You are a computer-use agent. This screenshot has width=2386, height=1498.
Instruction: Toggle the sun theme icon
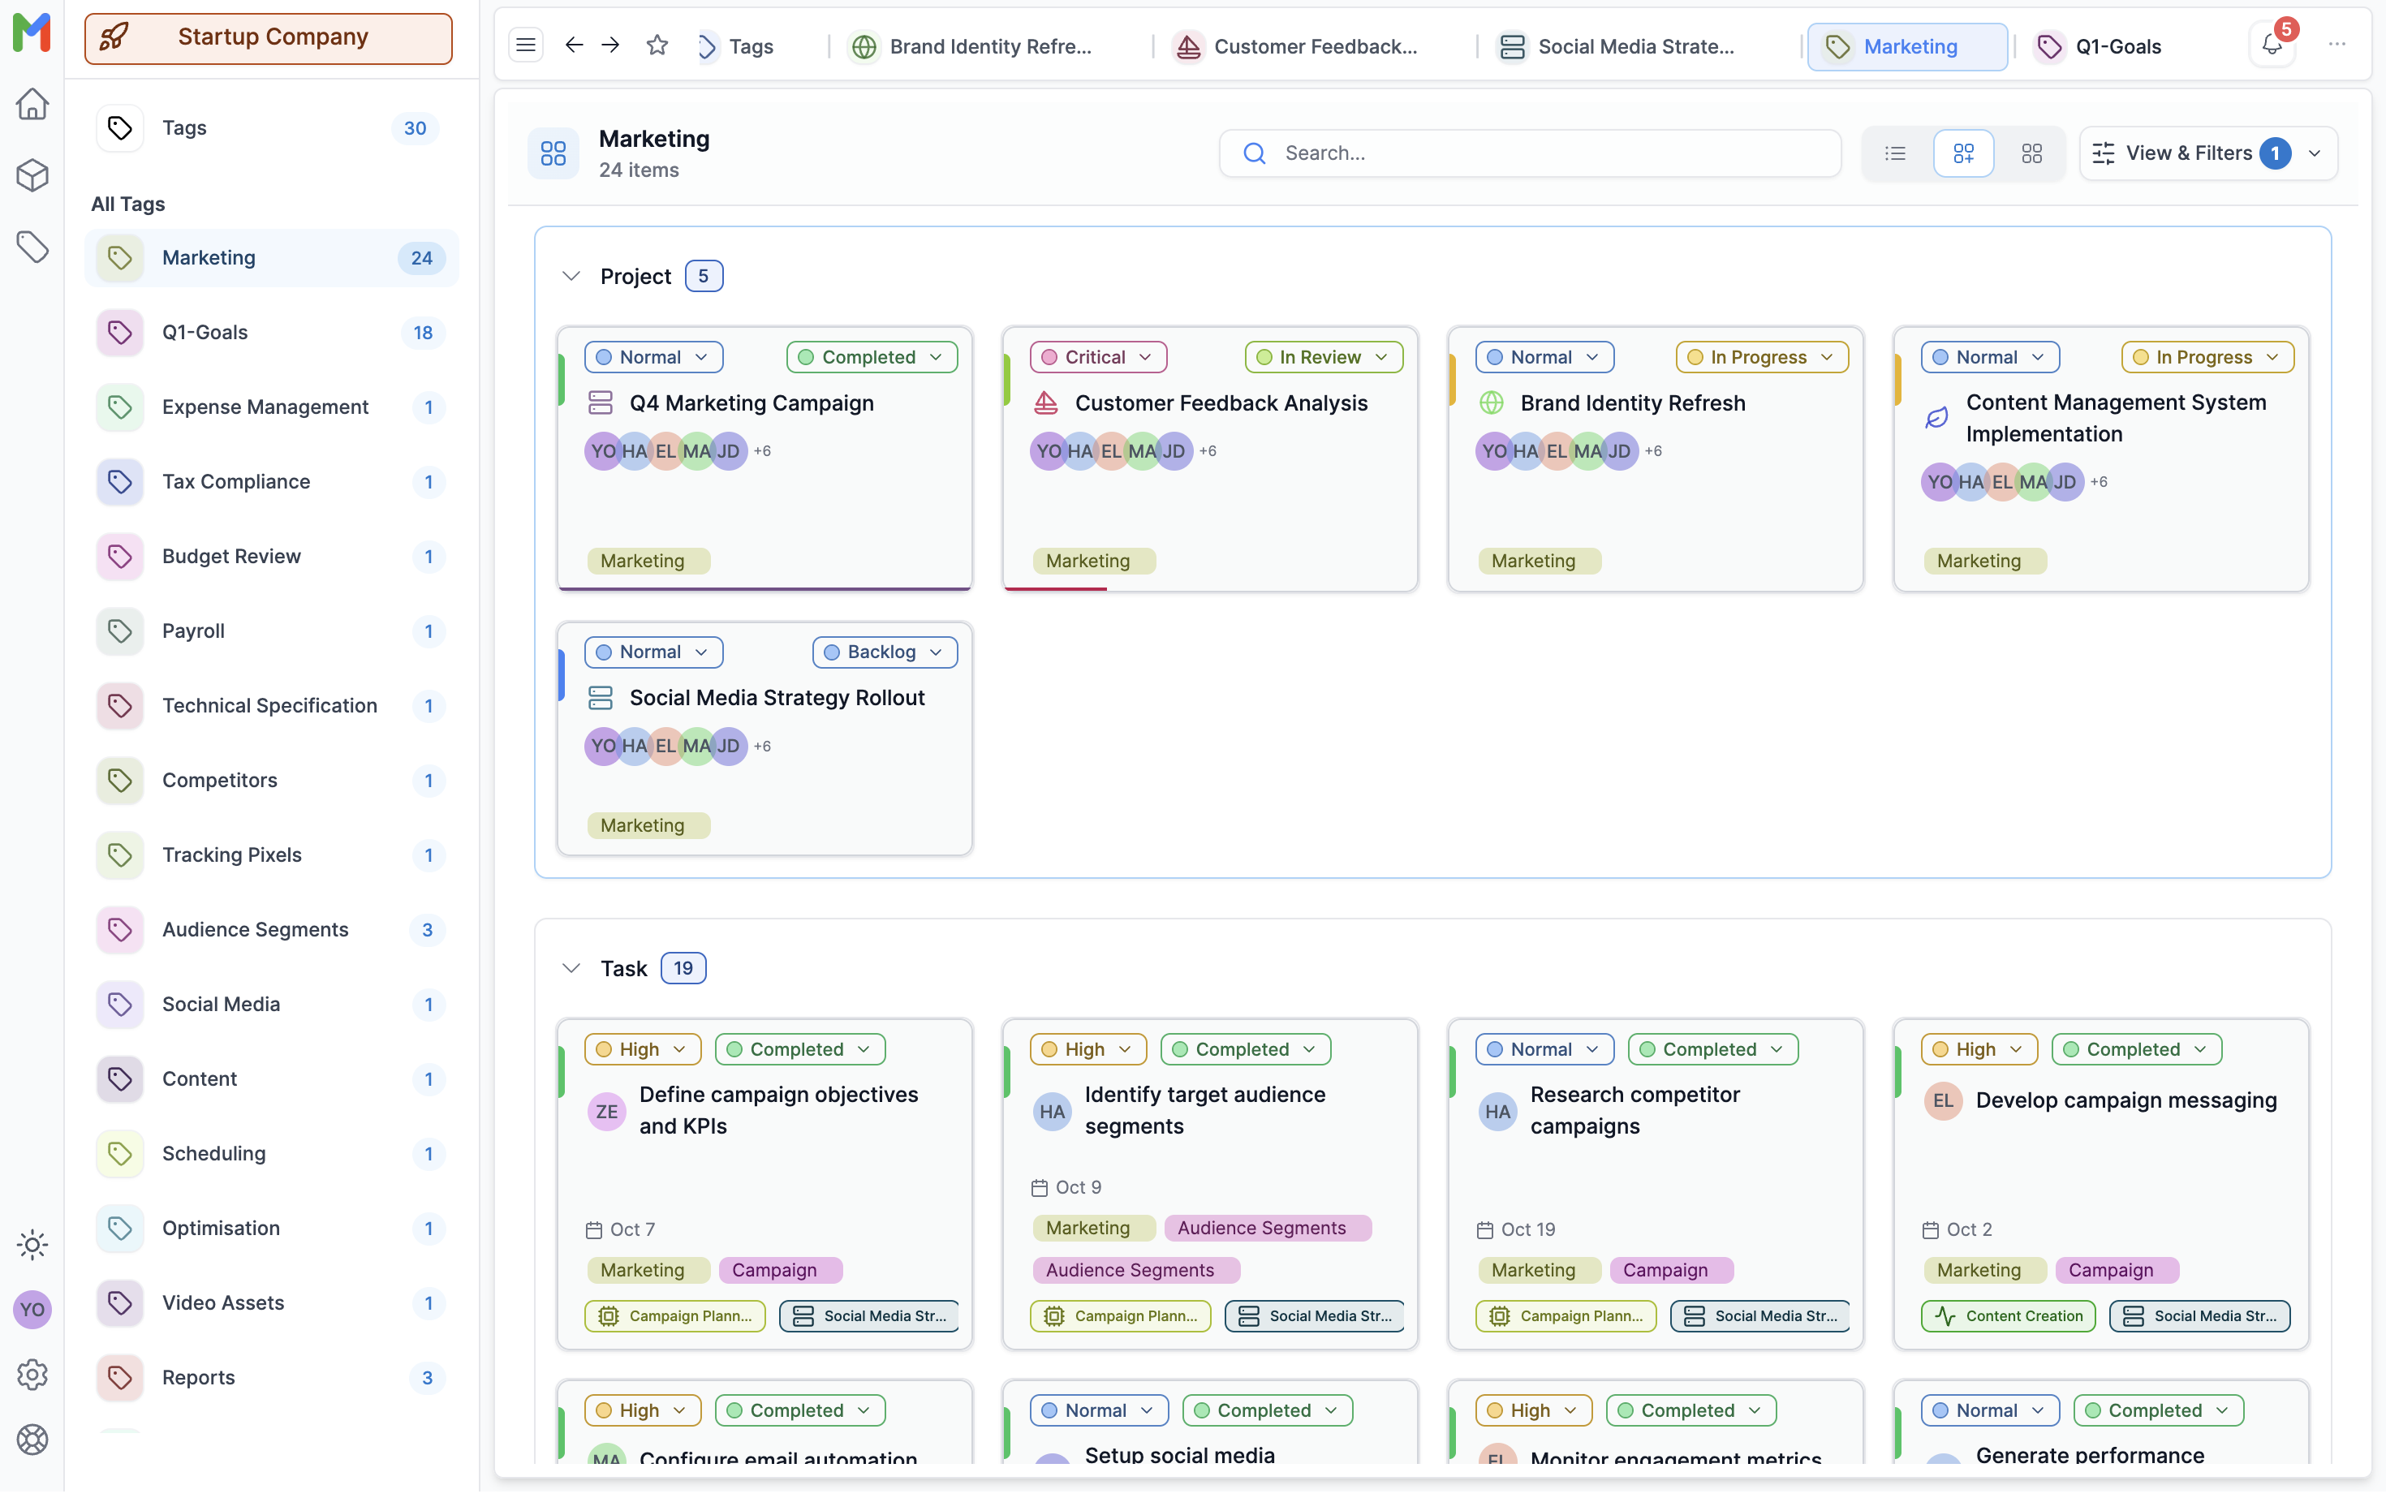pos(32,1244)
